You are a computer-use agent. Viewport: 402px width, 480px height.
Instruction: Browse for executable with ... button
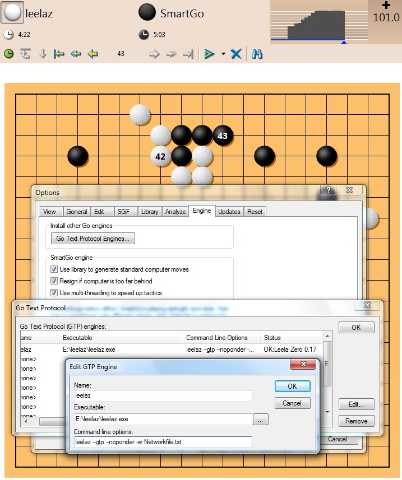point(261,420)
